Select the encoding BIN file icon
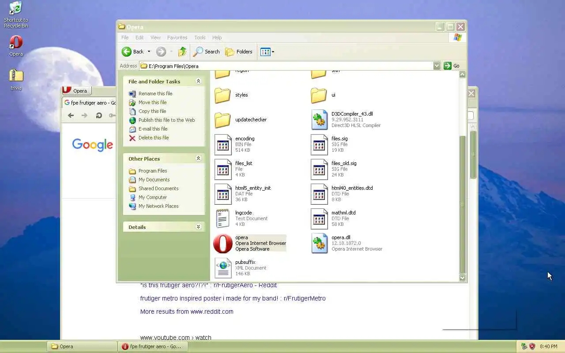The height and width of the screenshot is (353, 565). tap(223, 144)
